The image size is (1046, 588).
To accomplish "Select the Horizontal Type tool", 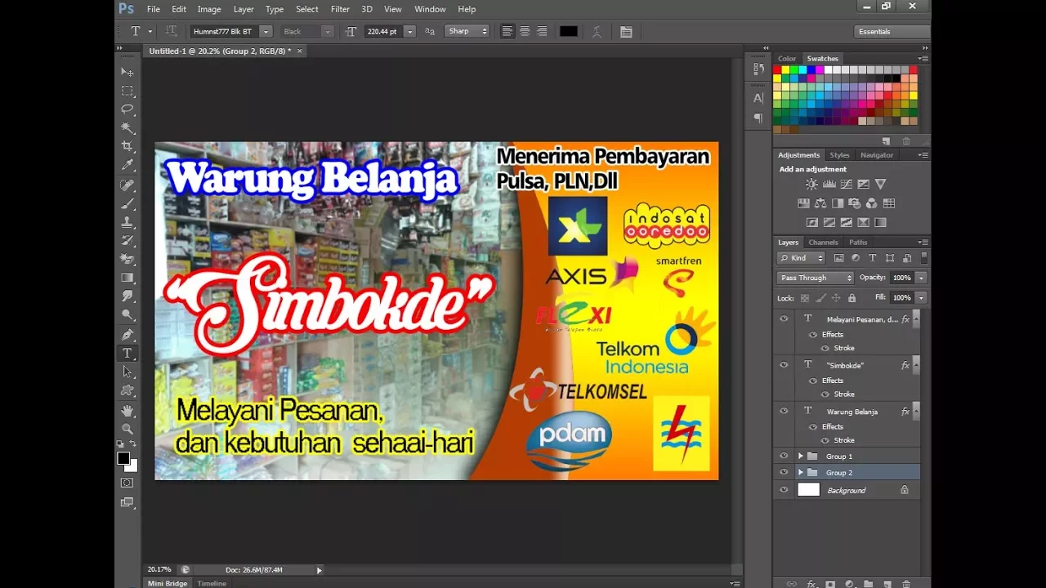I will pyautogui.click(x=127, y=354).
